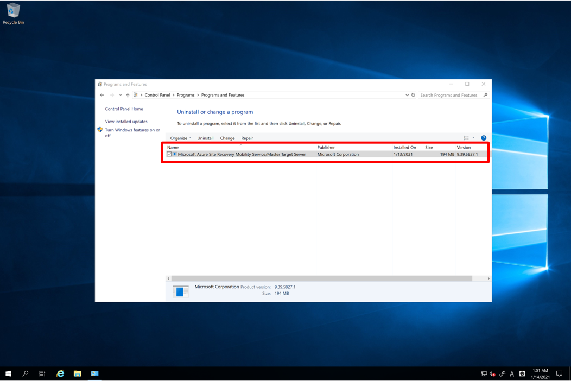
Task: Launch Internet Explorer from the taskbar
Action: click(60, 373)
